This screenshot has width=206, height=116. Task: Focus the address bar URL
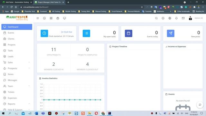[36, 7]
